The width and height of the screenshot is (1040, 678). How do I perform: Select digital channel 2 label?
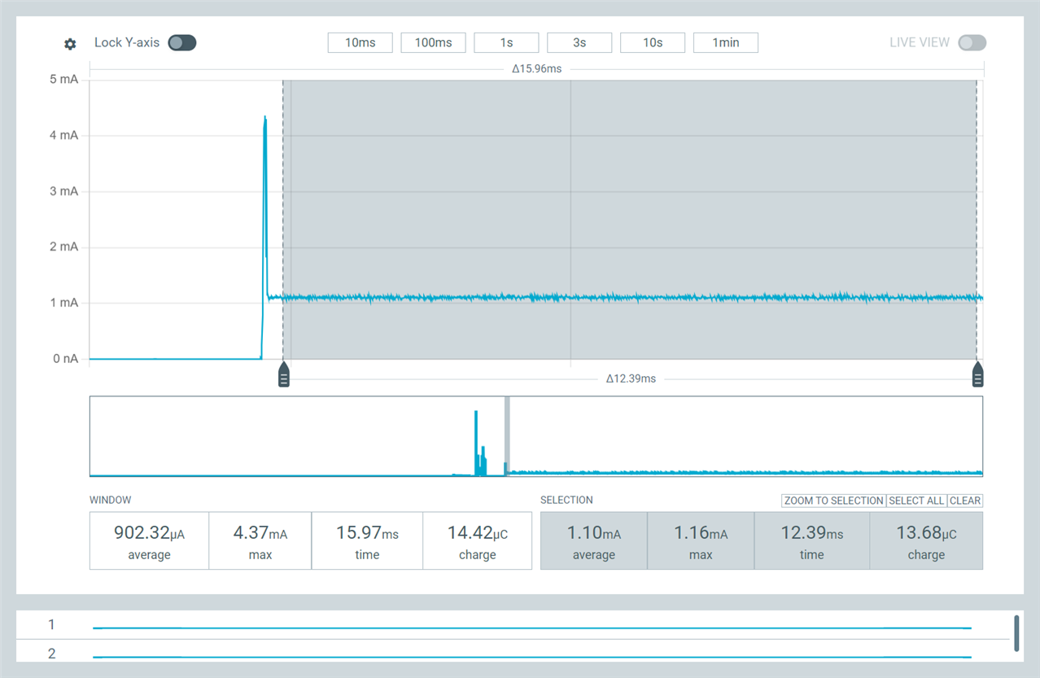pos(51,654)
